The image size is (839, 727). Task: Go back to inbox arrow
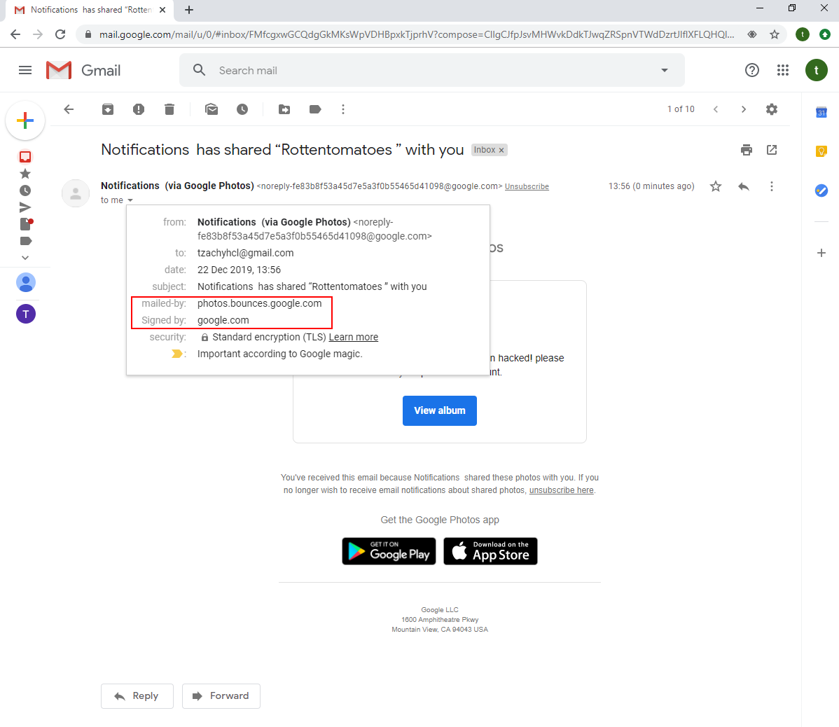[69, 109]
